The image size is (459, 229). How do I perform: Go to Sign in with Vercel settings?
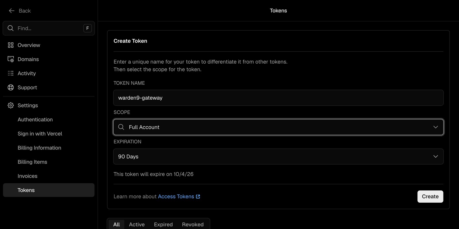tap(49, 134)
